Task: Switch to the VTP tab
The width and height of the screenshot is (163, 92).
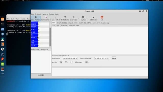Action: coord(98,23)
